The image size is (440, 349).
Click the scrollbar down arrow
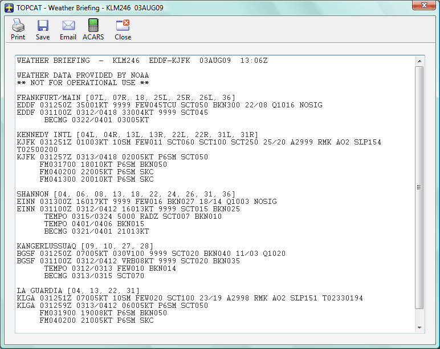[419, 328]
